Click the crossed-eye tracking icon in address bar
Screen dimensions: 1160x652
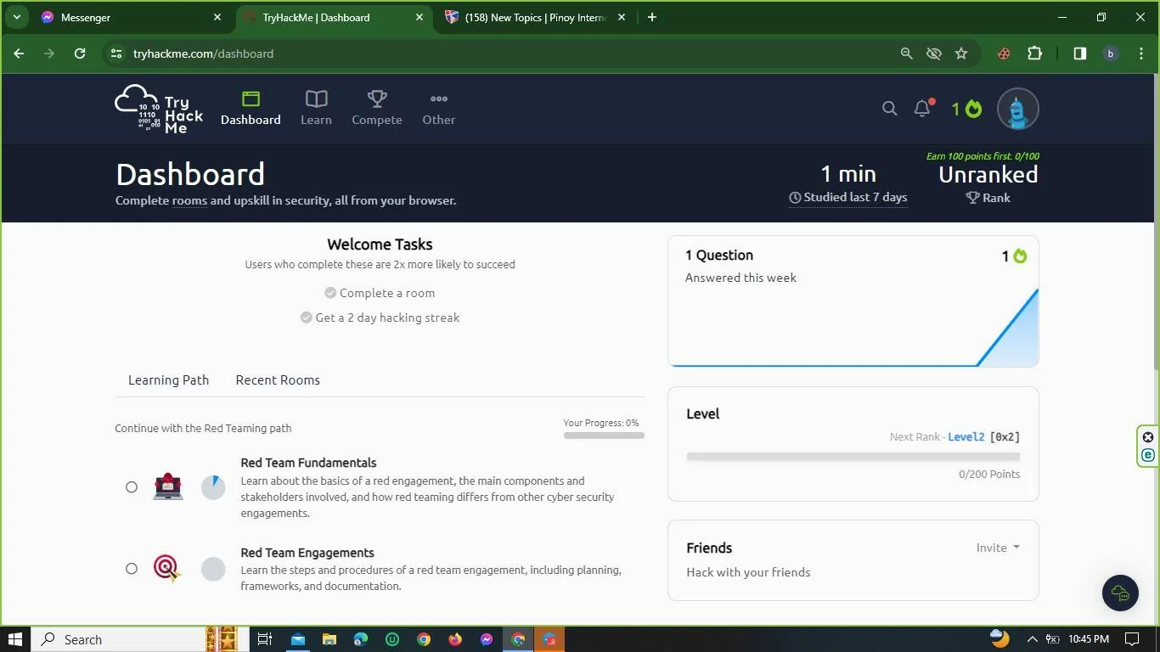click(934, 53)
